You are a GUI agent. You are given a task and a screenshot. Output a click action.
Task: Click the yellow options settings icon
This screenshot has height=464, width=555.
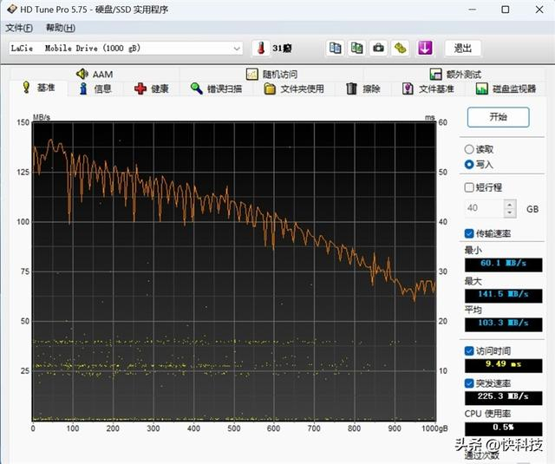tap(401, 49)
